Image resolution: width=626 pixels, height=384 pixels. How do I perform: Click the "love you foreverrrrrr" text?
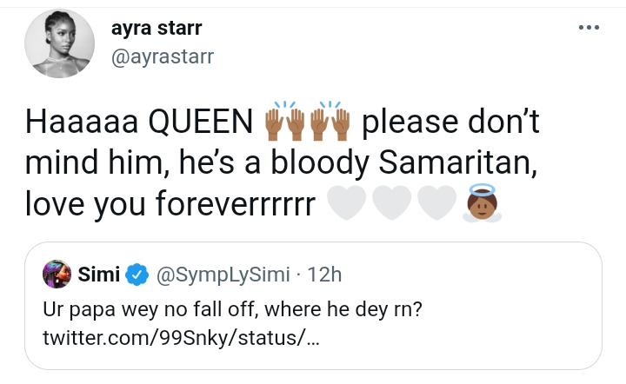170,204
